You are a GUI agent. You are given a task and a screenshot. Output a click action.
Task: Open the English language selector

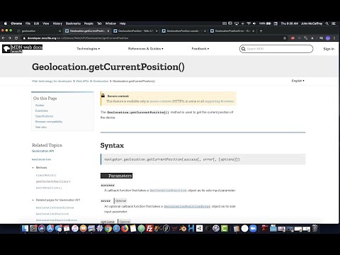point(298,81)
